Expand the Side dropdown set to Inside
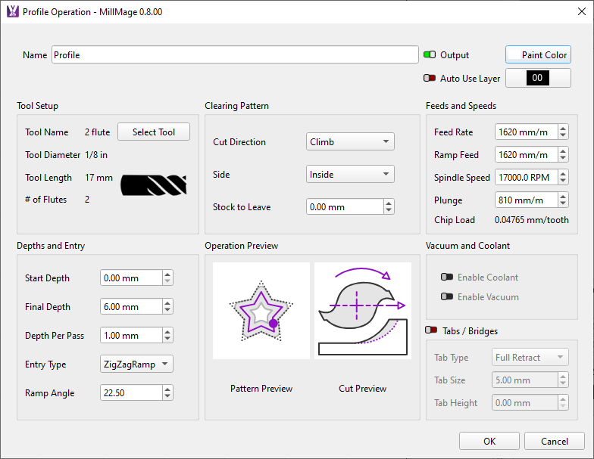The width and height of the screenshot is (594, 459). pyautogui.click(x=350, y=175)
